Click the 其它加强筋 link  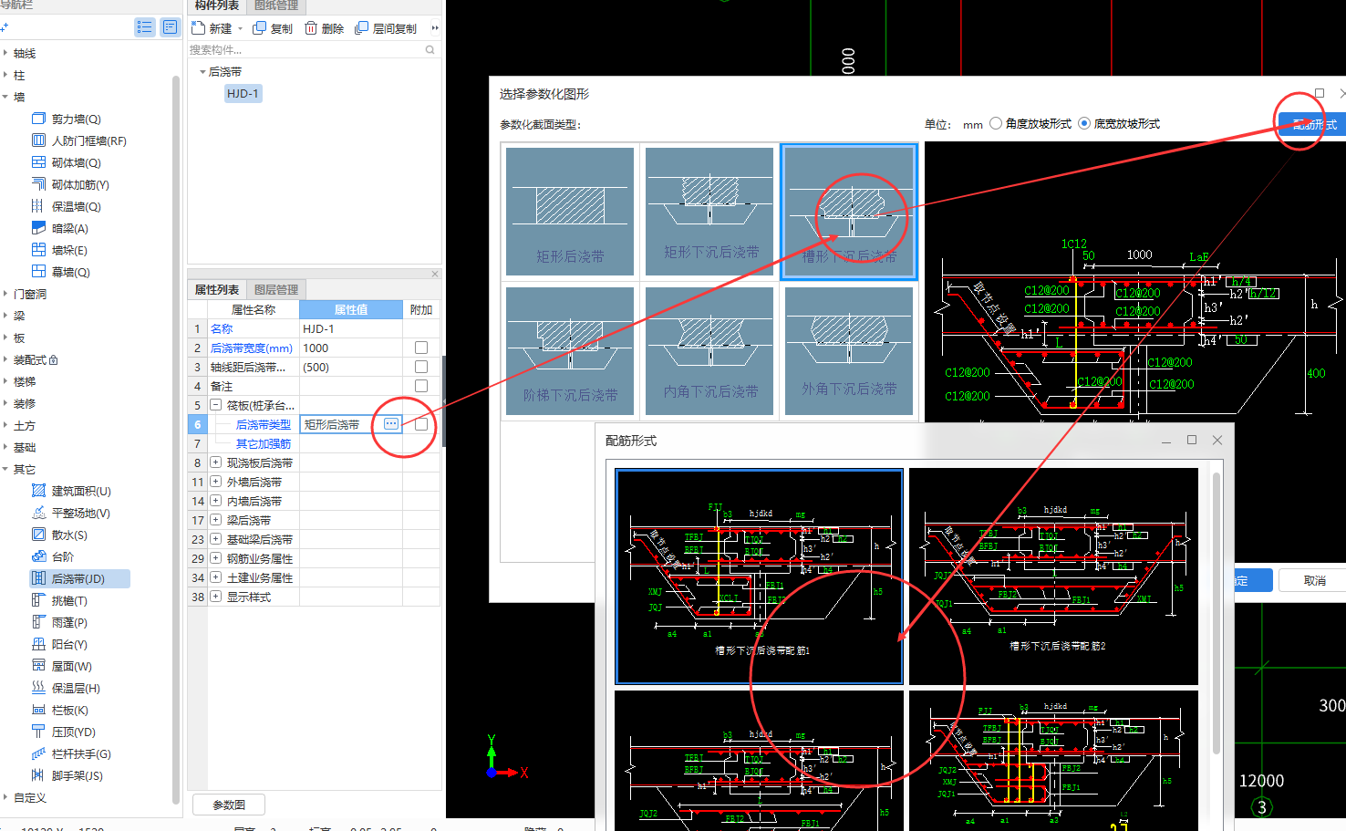point(264,443)
